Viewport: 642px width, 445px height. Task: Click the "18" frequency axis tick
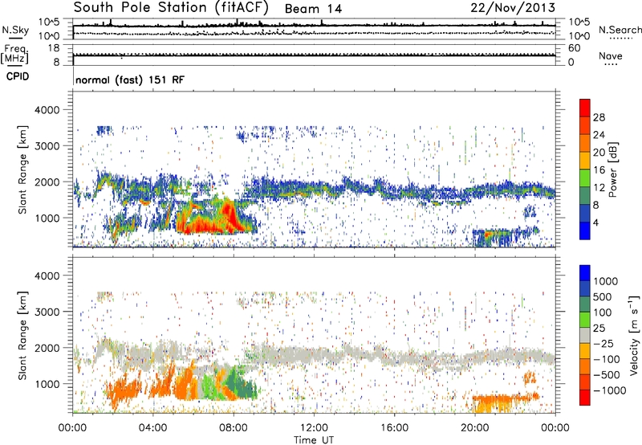pyautogui.click(x=54, y=48)
